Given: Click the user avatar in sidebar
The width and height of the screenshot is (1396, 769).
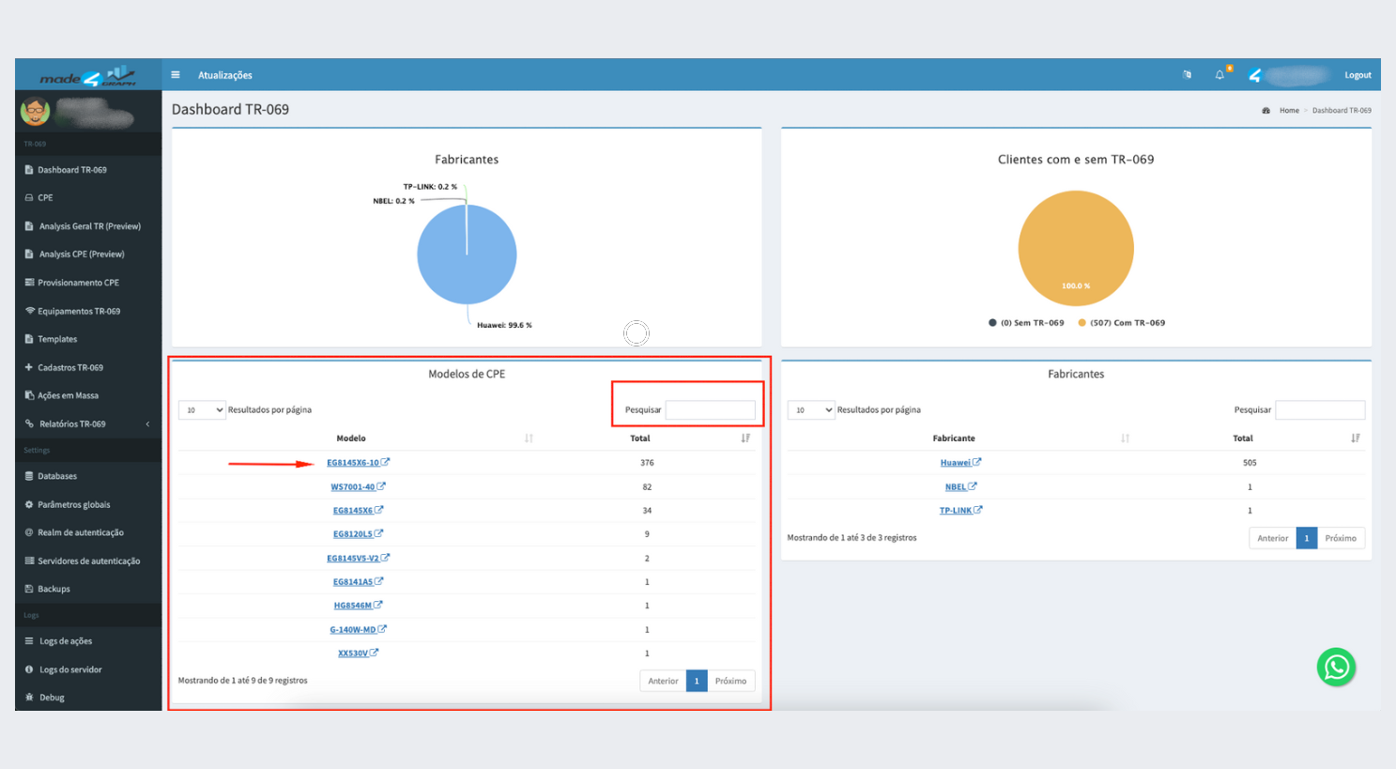Looking at the screenshot, I should click(x=36, y=112).
